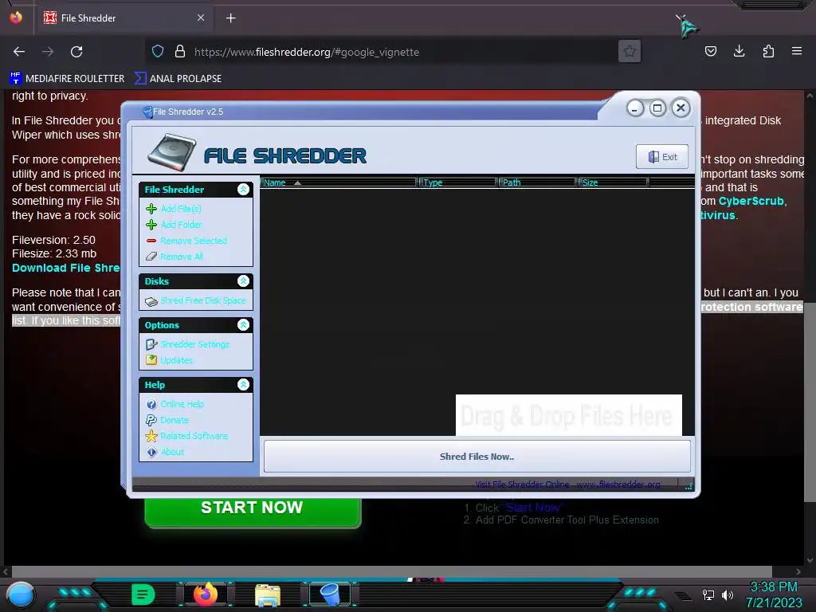Click the CyberScrub link on the webpage
Screen dimensions: 816x612
point(751,202)
